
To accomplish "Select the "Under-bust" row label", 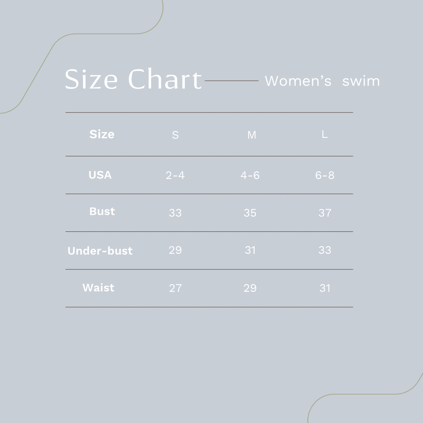I will (x=100, y=251).
